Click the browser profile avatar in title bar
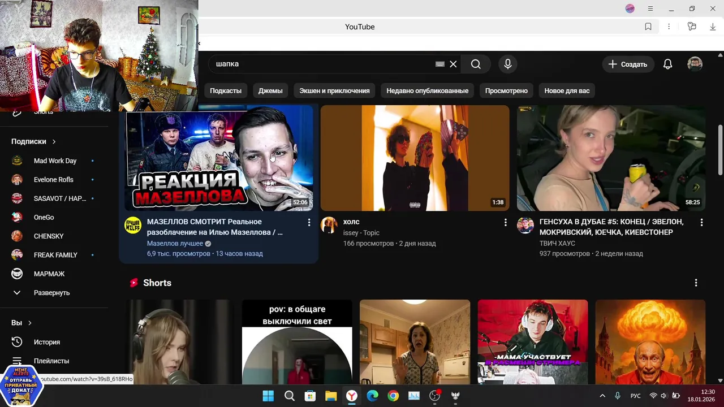The width and height of the screenshot is (724, 407). pyautogui.click(x=630, y=8)
